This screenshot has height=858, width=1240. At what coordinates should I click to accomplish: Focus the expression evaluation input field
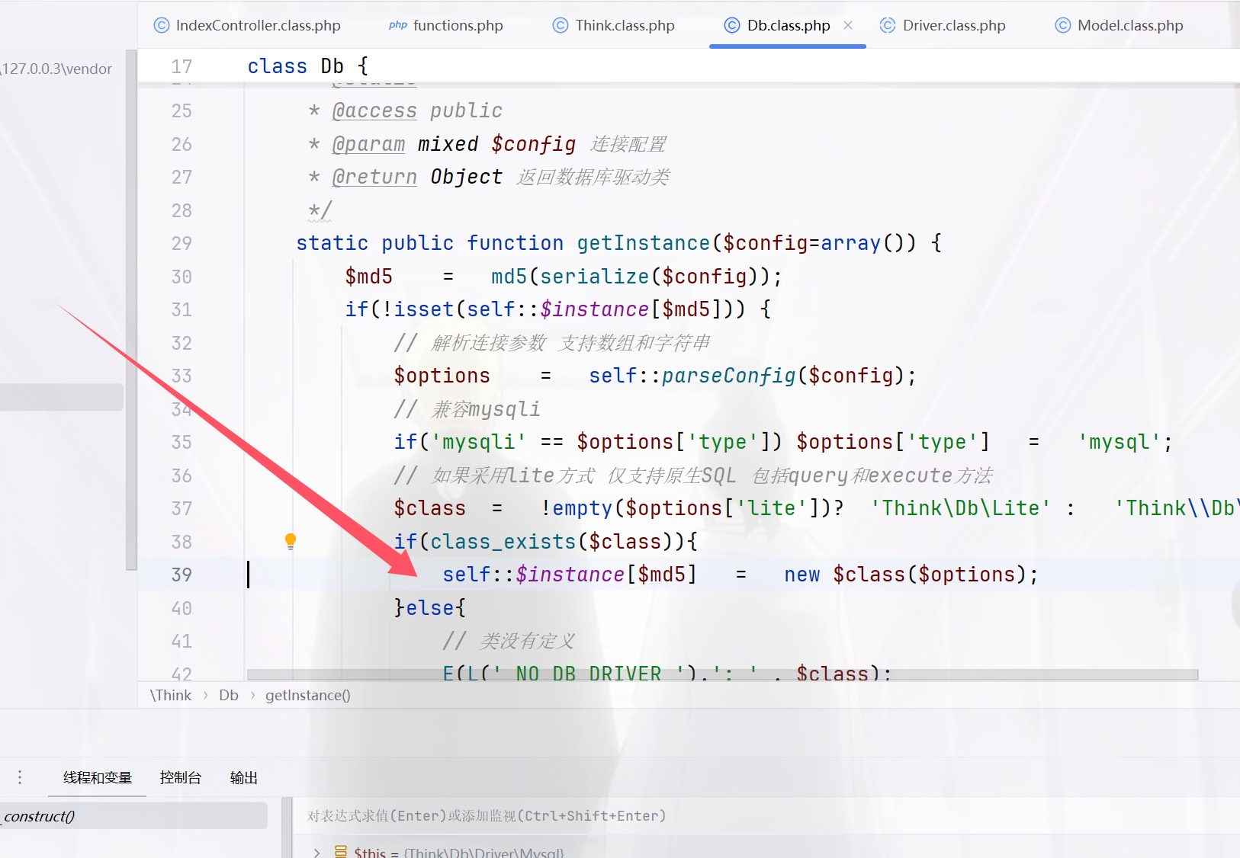pyautogui.click(x=766, y=816)
